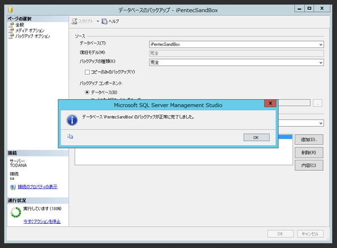The image size is (337, 248).
Task: Click the キャンセル button
Action: (310, 234)
